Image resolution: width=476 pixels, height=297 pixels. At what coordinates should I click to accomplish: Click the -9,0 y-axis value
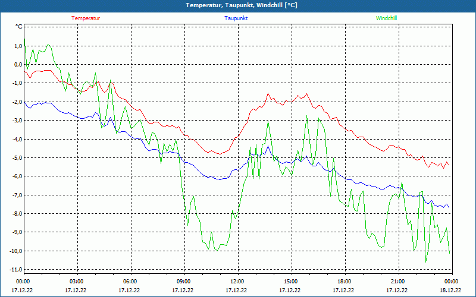point(17,232)
